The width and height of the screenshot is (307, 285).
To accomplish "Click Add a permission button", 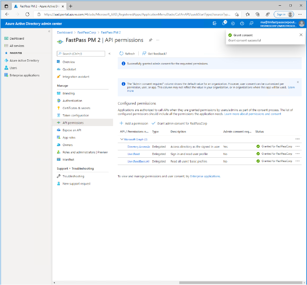I will (134, 123).
